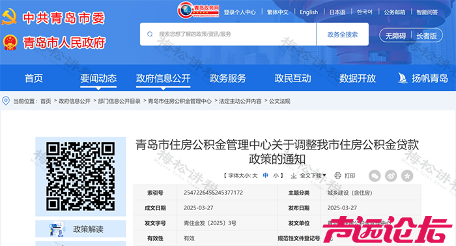Share the article via WeChat icon
This screenshot has height=246, width=456.
pos(375,176)
